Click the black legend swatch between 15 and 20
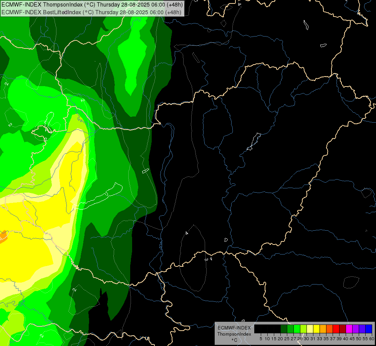This screenshot has height=346, width=376. click(x=277, y=329)
